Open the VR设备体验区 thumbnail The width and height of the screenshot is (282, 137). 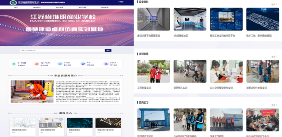[x=190, y=19]
